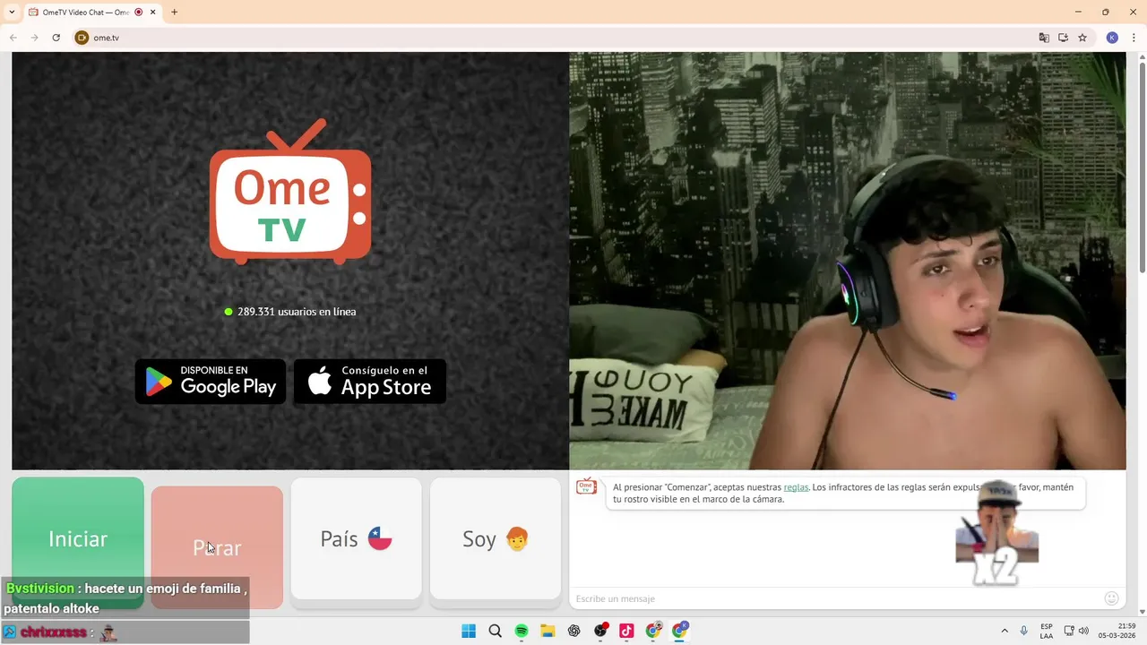Open the network status tray icon

[1069, 631]
